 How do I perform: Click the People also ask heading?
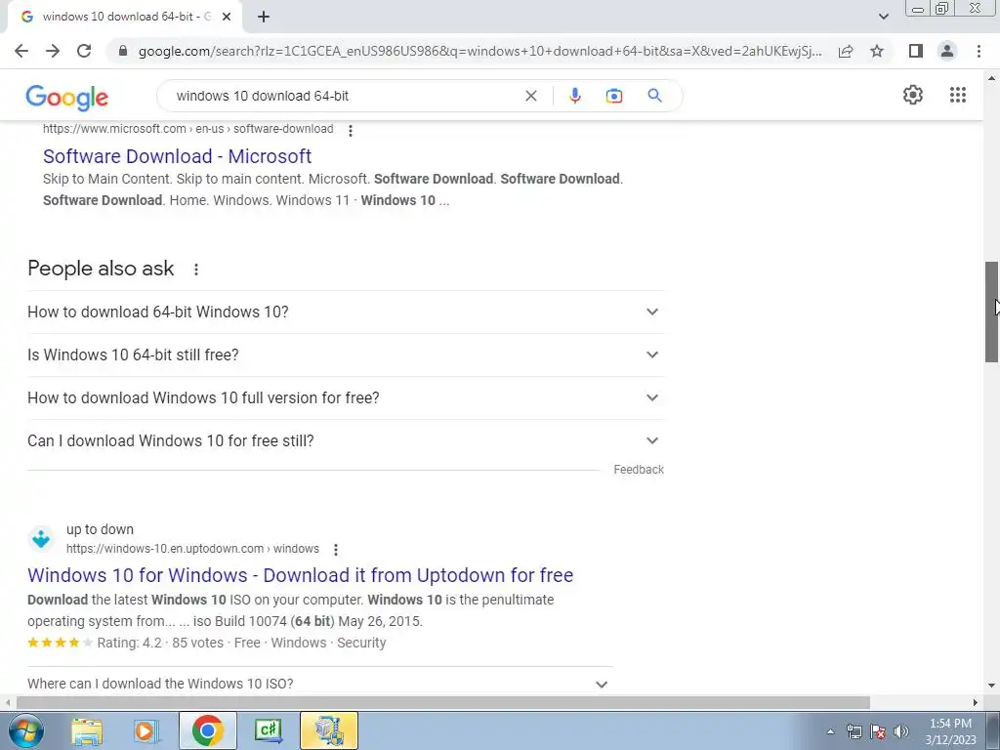point(101,269)
